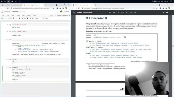Viewport: 174px width, 97px height.
Task: Open the PDF viewer more actions menu
Action: (171, 12)
